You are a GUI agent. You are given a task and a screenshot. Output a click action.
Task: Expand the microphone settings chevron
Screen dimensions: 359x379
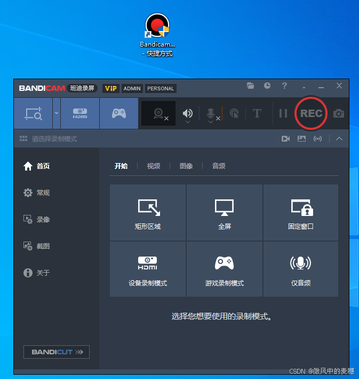(211, 122)
